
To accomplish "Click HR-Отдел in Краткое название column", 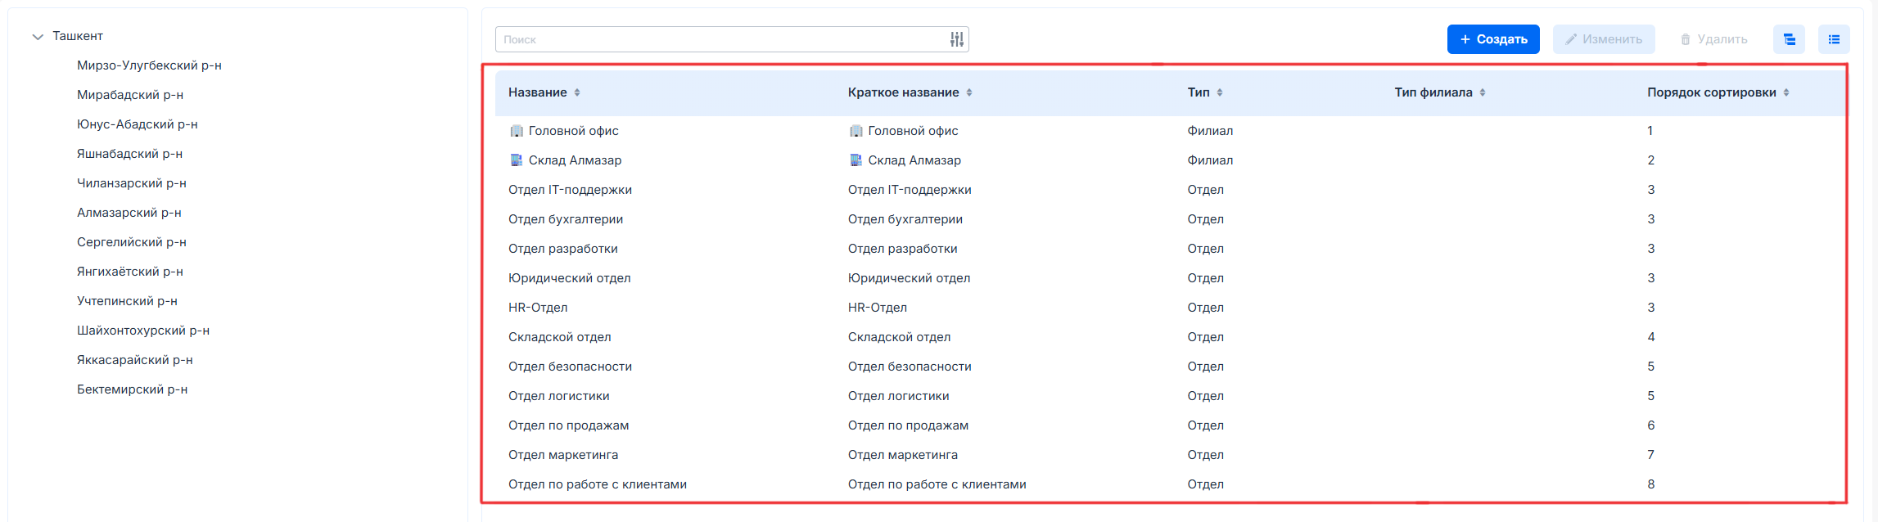I will click(878, 308).
